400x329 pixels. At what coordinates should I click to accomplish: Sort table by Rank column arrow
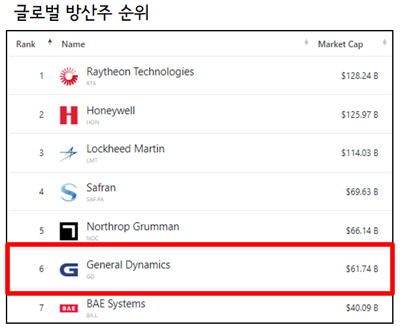tap(50, 42)
